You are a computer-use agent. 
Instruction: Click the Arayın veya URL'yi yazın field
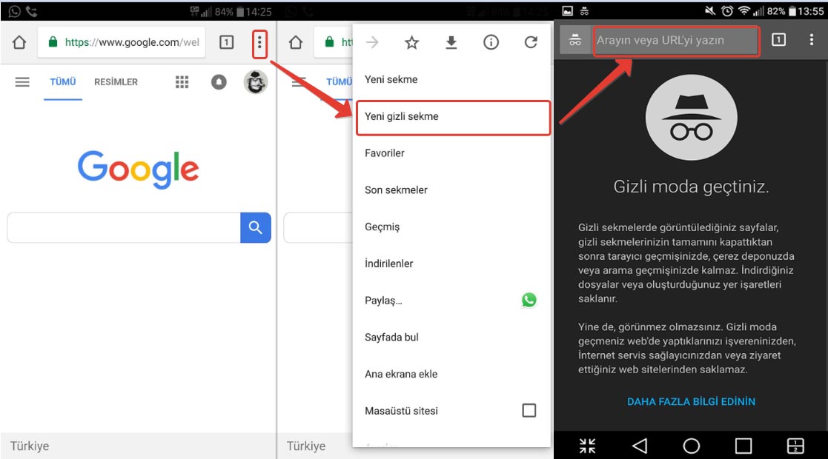(x=675, y=41)
